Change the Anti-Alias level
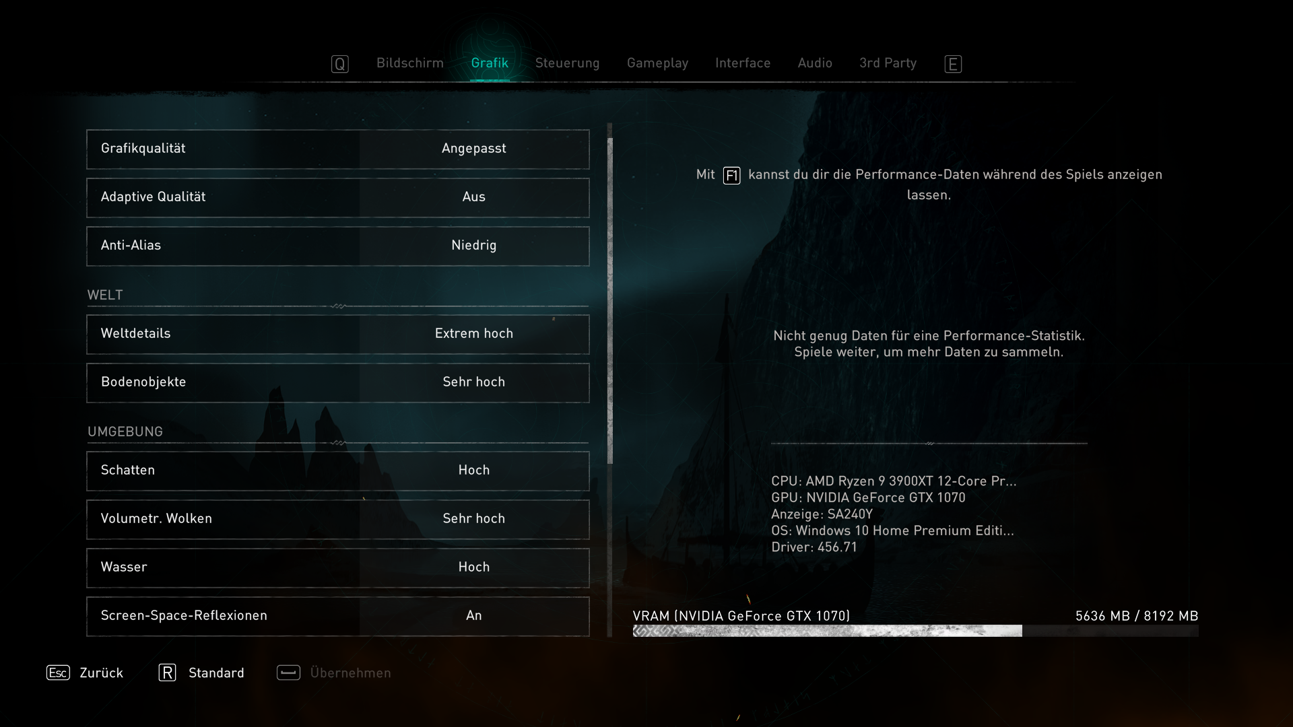1293x727 pixels. pos(473,246)
